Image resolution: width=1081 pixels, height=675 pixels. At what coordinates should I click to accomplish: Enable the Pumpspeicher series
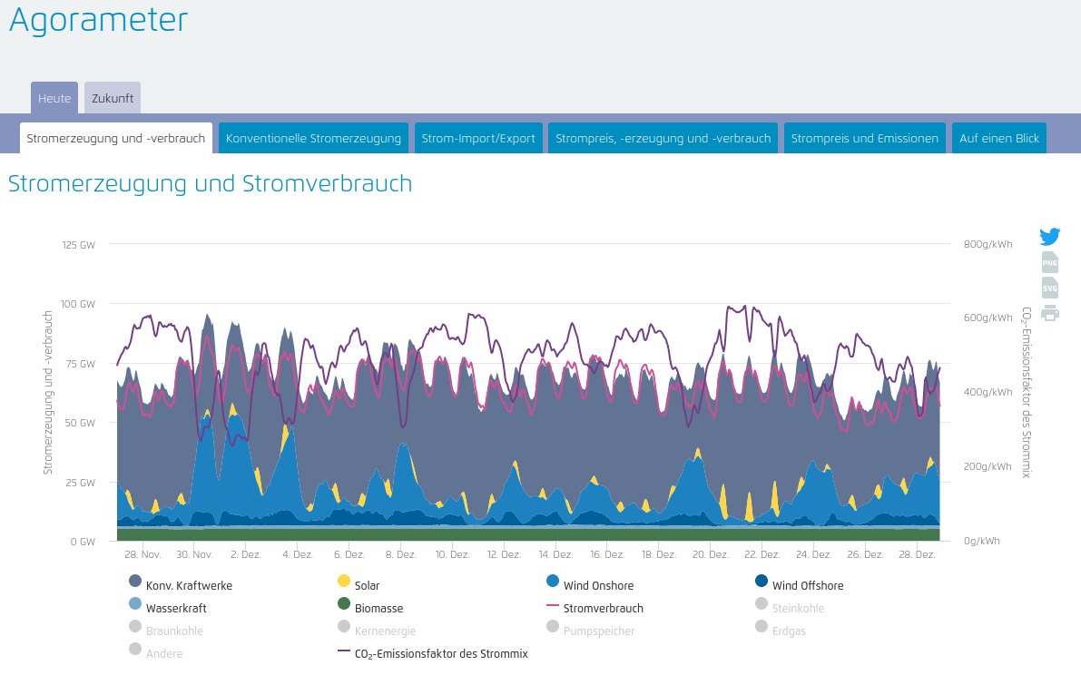[x=590, y=631]
